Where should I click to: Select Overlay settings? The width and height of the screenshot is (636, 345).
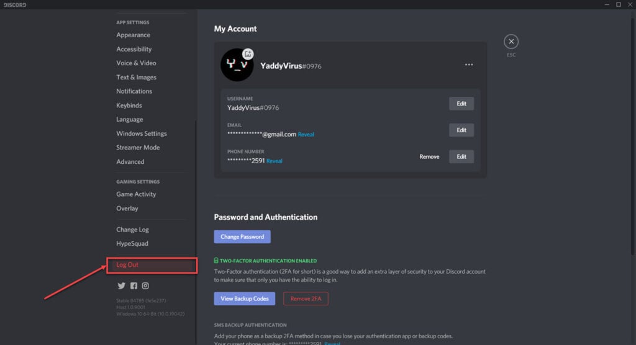pos(127,208)
